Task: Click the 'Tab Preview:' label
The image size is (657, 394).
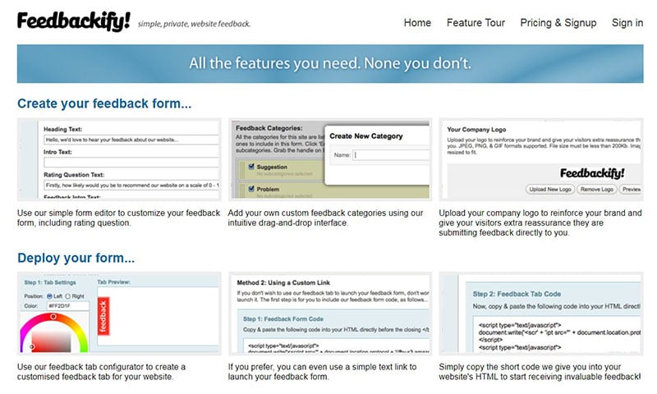Action: pos(113,282)
